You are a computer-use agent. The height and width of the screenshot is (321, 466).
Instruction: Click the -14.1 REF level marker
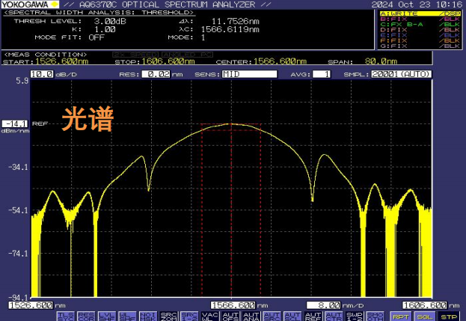(x=14, y=123)
